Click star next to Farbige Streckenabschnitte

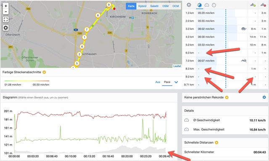point(44,72)
